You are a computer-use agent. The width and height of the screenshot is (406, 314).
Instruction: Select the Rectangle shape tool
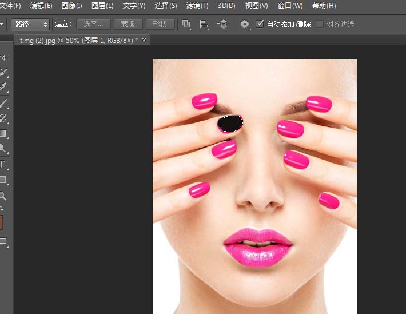pyautogui.click(x=3, y=180)
